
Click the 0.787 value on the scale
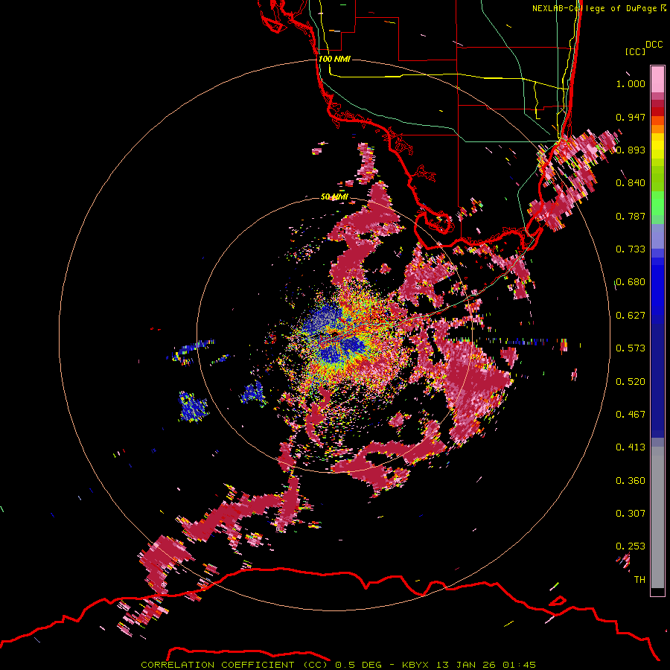[631, 216]
